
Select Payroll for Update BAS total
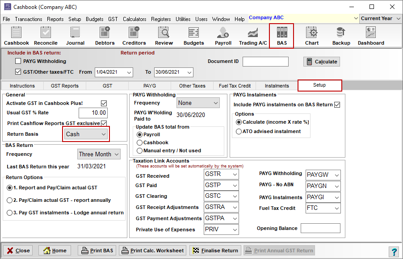(x=139, y=135)
